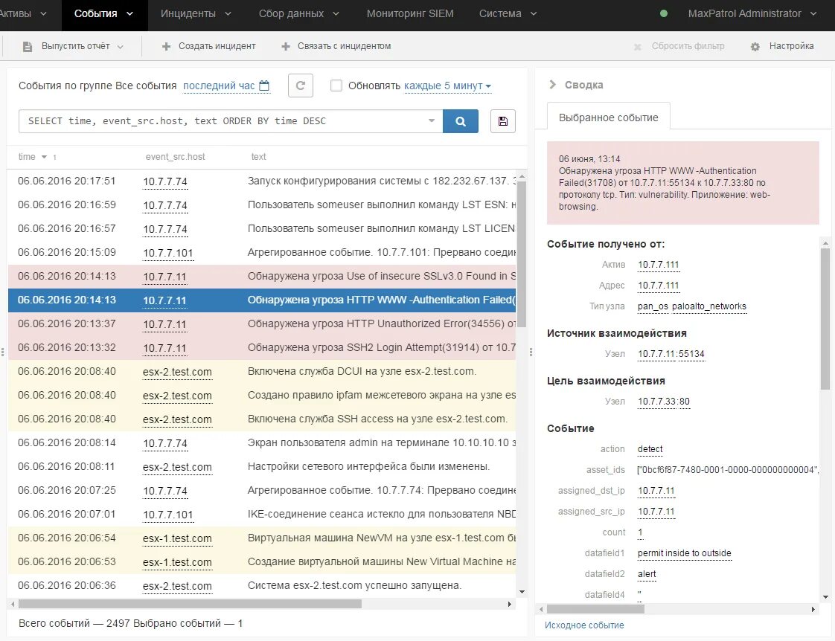Image resolution: width=835 pixels, height=641 pixels.
Task: Save the query with the floppy icon
Action: [x=502, y=121]
